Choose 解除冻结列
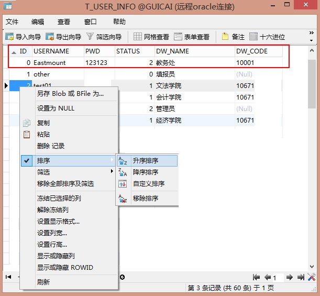The height and width of the screenshot is (296, 320). [53, 210]
